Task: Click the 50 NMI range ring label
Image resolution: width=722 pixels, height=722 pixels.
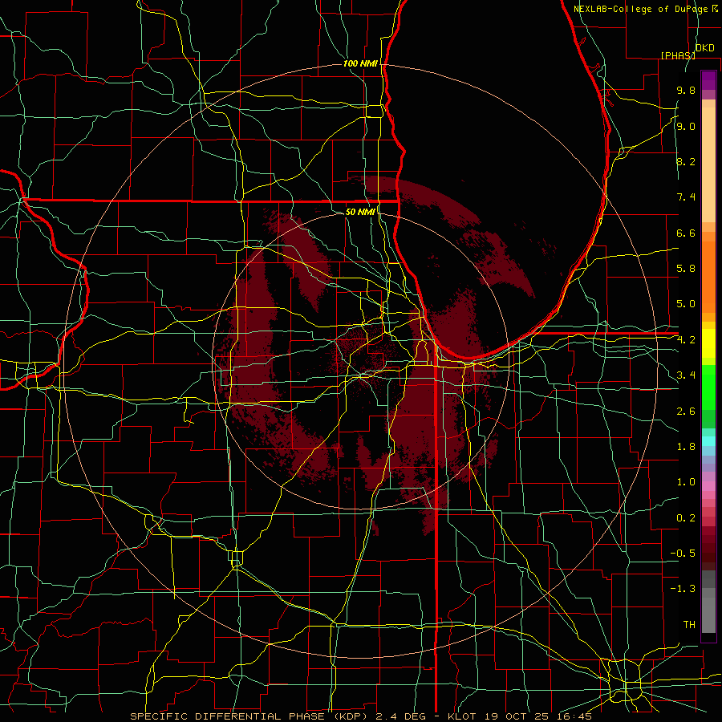Action: 360,212
